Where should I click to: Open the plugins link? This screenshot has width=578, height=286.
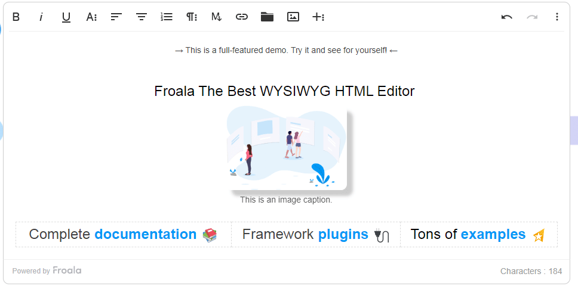343,234
